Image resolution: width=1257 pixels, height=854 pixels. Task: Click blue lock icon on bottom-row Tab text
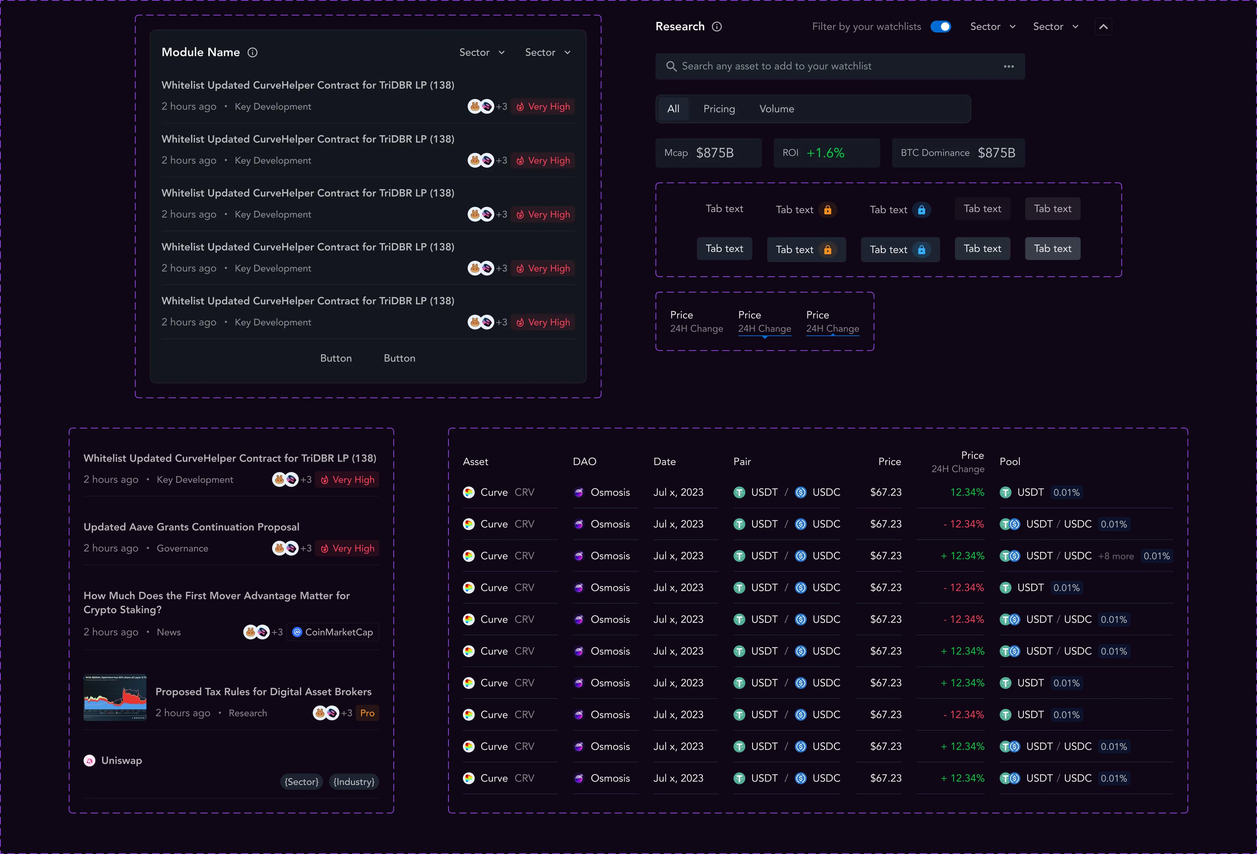[922, 250]
